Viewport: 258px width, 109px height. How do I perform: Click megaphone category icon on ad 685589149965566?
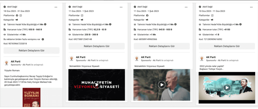147,20
